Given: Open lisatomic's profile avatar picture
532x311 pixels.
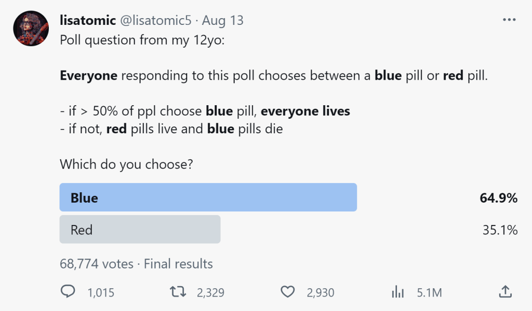Looking at the screenshot, I should [31, 29].
